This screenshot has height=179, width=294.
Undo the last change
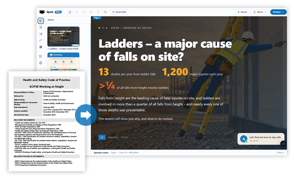tap(77, 12)
